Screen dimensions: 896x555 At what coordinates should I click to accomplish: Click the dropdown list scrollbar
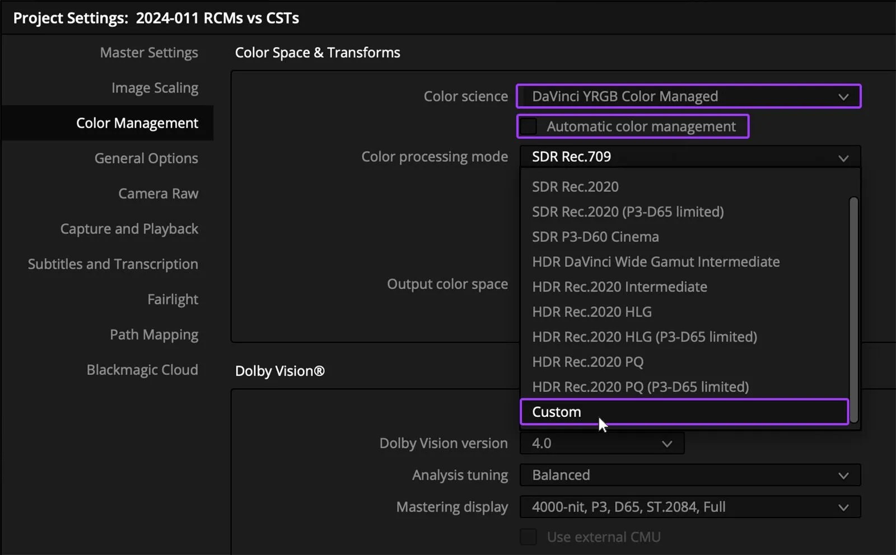pyautogui.click(x=853, y=309)
